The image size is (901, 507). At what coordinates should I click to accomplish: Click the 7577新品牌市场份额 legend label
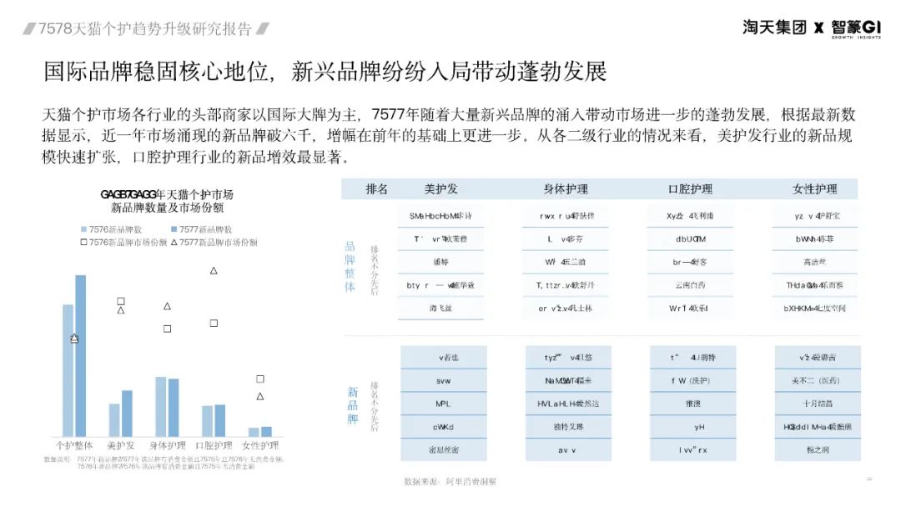coord(219,243)
